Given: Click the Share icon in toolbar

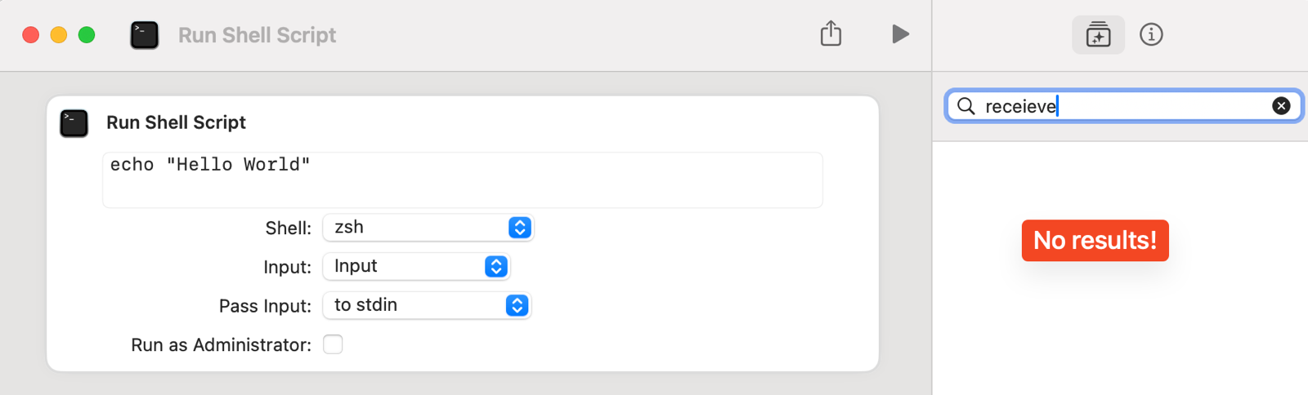Looking at the screenshot, I should (831, 33).
